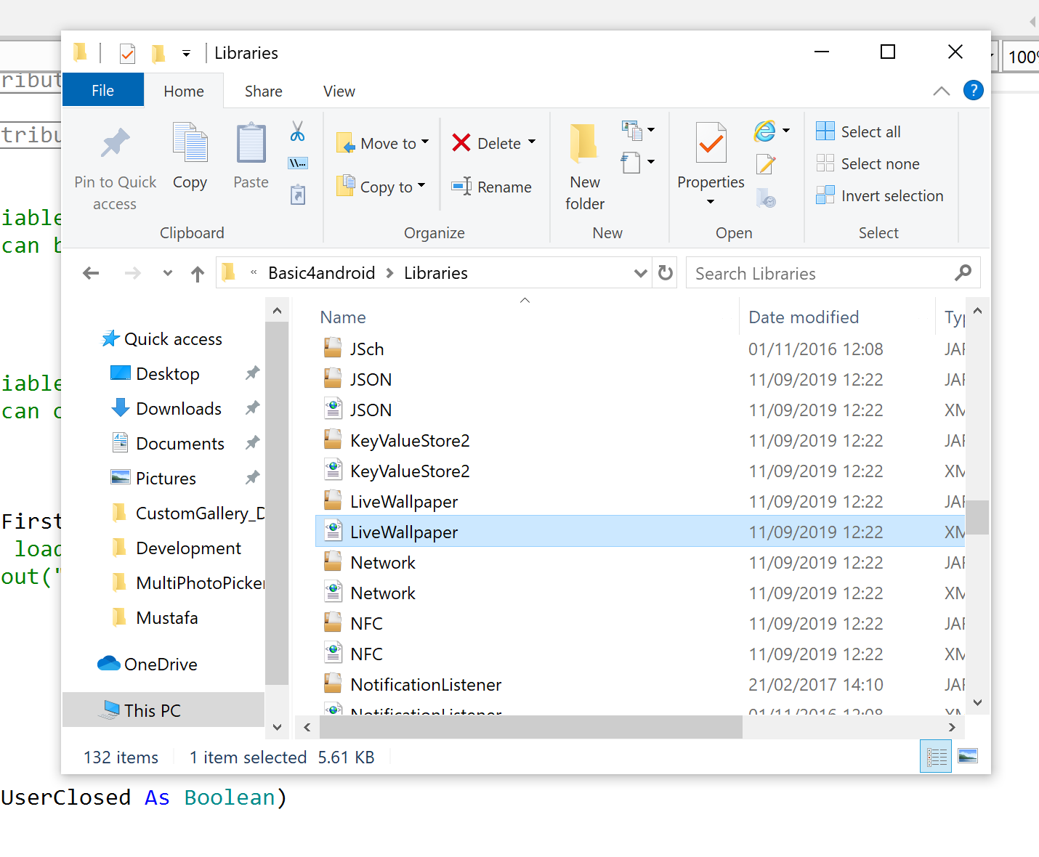
Task: Switch to the View tab
Action: click(x=339, y=92)
